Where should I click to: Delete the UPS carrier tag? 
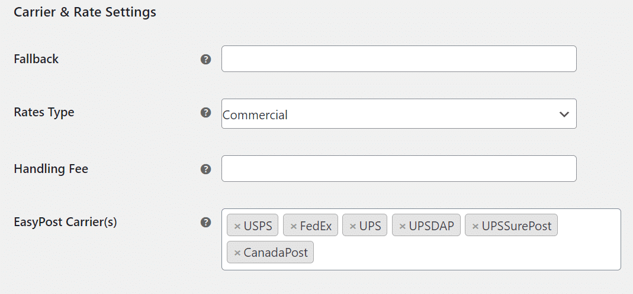352,226
